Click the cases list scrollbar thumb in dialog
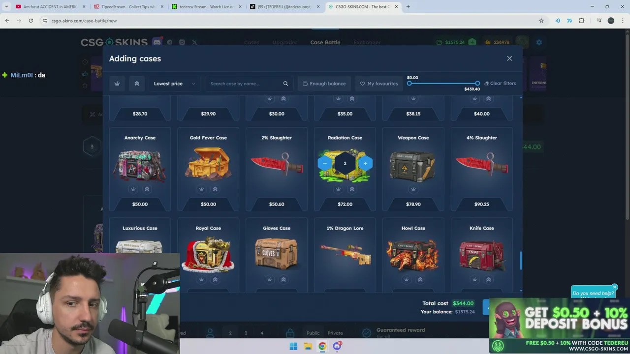Viewport: 630px width, 354px height. click(x=521, y=261)
